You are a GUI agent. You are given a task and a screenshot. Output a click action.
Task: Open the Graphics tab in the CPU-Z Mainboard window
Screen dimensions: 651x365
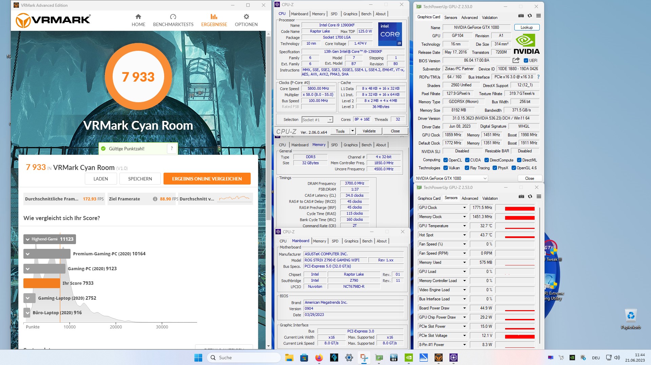tap(351, 241)
